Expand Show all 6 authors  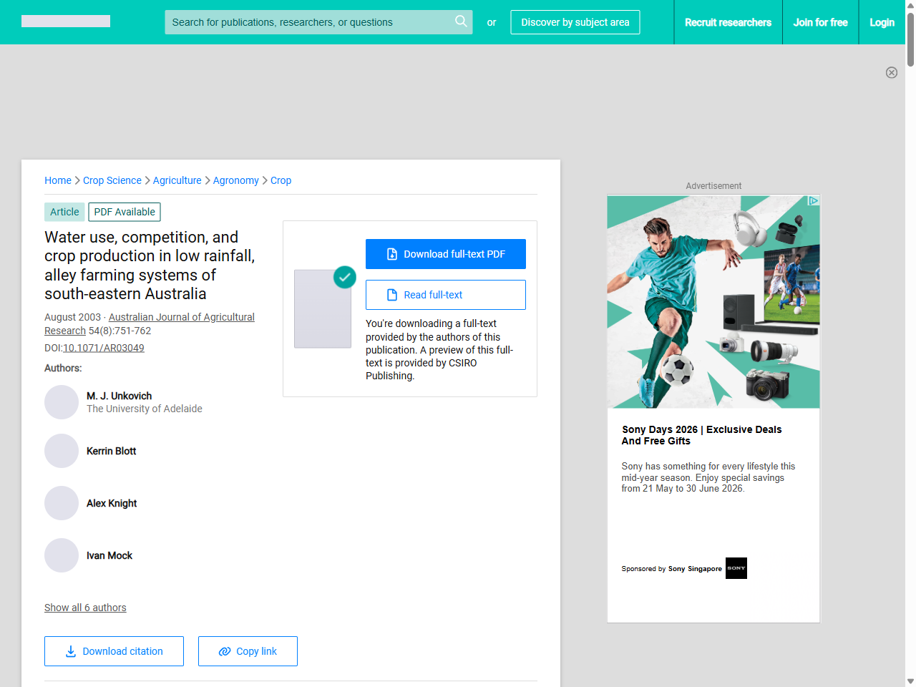pos(85,608)
